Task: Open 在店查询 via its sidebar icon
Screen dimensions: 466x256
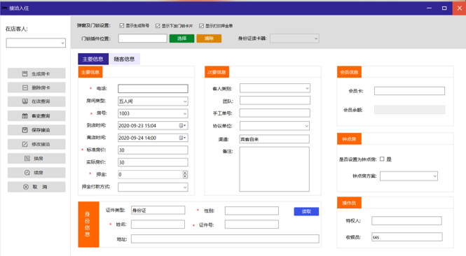Action: pos(25,101)
